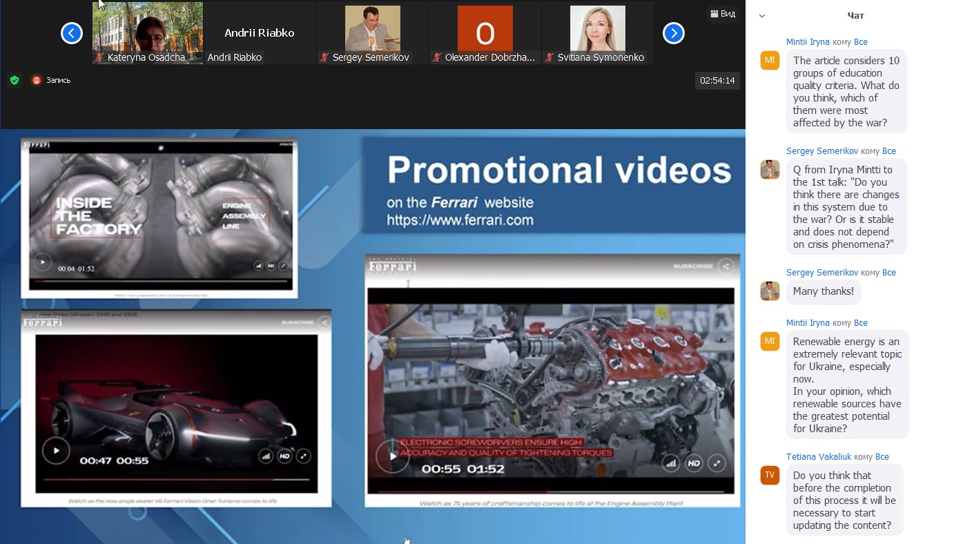The image size is (954, 544).
Task: Click the share icon on the Gran Turismo video
Action: [324, 322]
